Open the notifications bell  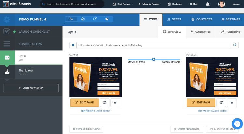coord(208,4)
